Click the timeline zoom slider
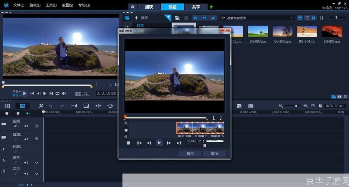Viewport: 349px width, 187px height. coord(296,106)
